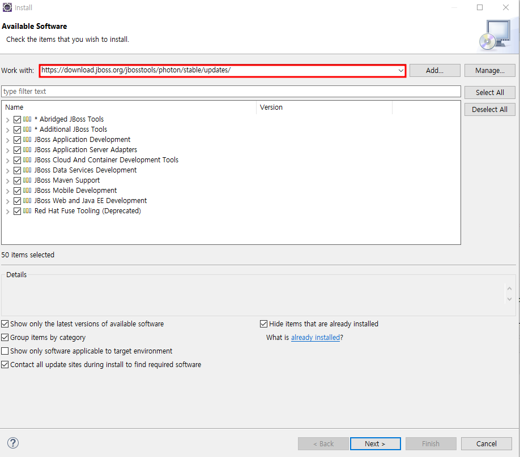Click the Eclipse Install window icon
520x457 pixels.
(x=7, y=7)
